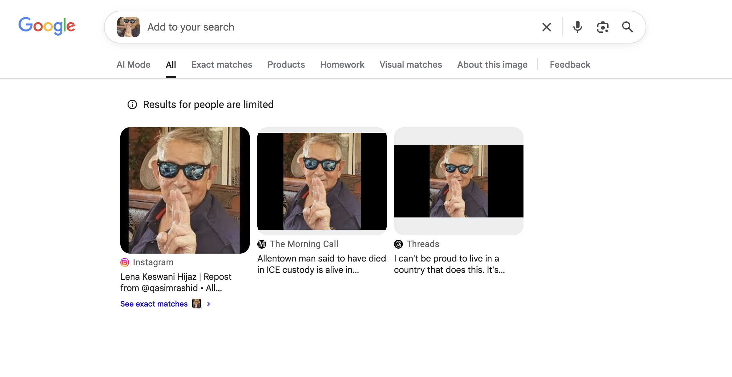Click the Threads source icon

(398, 244)
